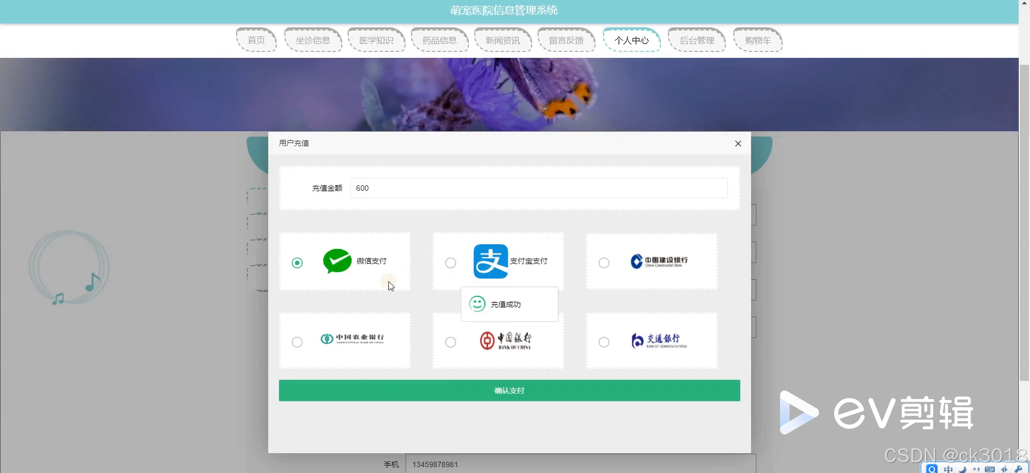Click the 手机 phone number field
Viewport: 1030px width, 473px height.
(581, 464)
